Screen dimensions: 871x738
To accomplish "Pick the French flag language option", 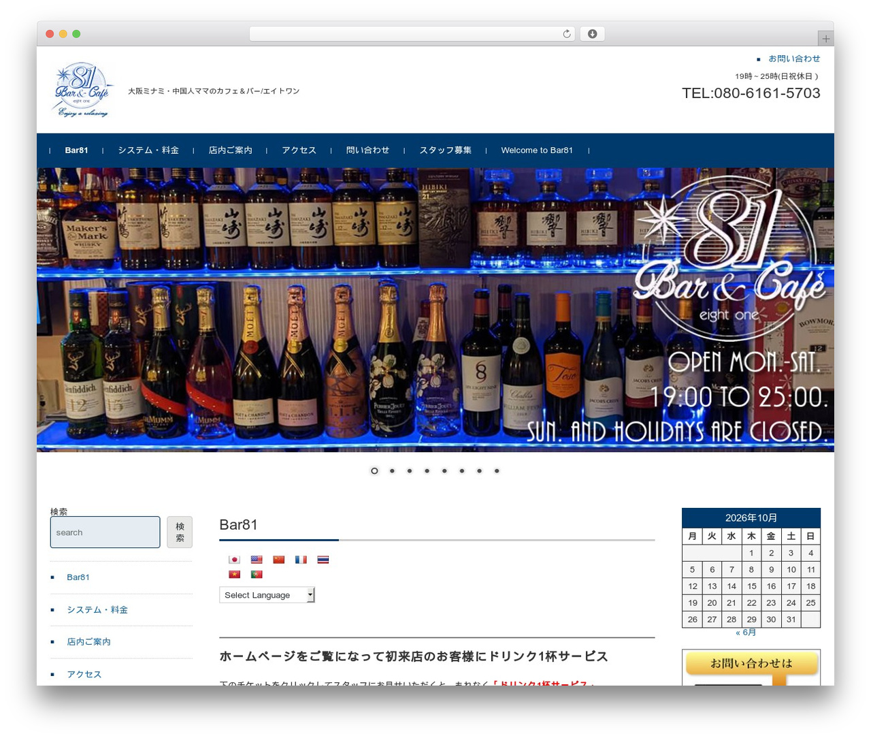I will click(301, 560).
